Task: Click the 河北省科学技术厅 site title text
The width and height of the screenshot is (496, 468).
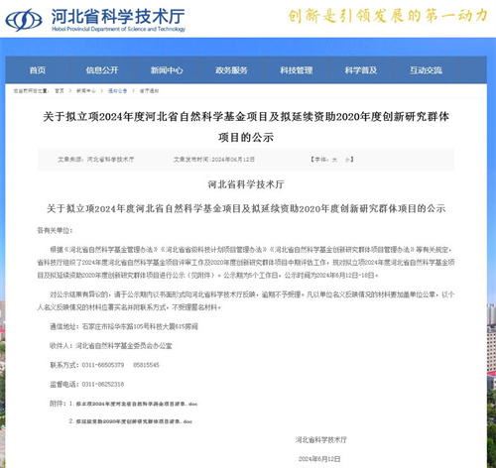Action: click(x=118, y=17)
